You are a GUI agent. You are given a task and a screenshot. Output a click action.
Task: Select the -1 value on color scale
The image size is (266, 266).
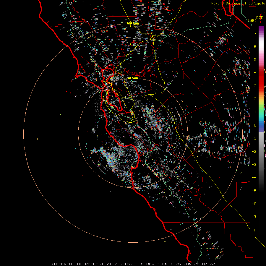coord(254,138)
